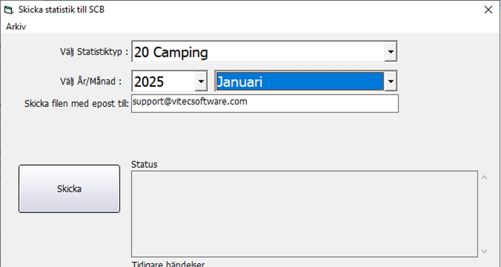This screenshot has width=501, height=267.
Task: Click the Status scrollbar up arrow
Action: pos(485,177)
